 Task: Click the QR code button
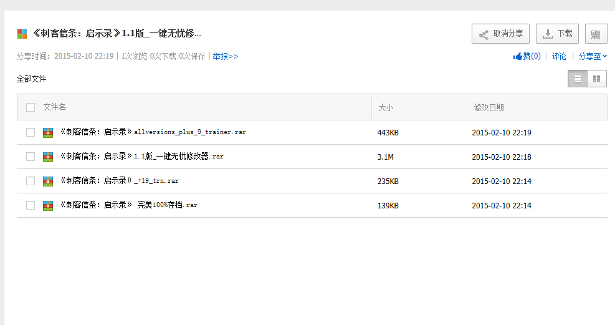(596, 34)
